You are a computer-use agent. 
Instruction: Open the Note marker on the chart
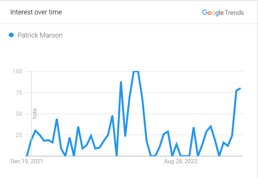[x=35, y=113]
